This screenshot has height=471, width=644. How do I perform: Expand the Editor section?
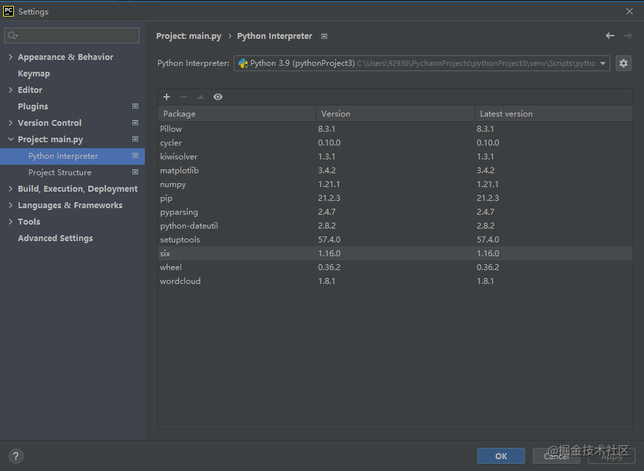pos(11,90)
